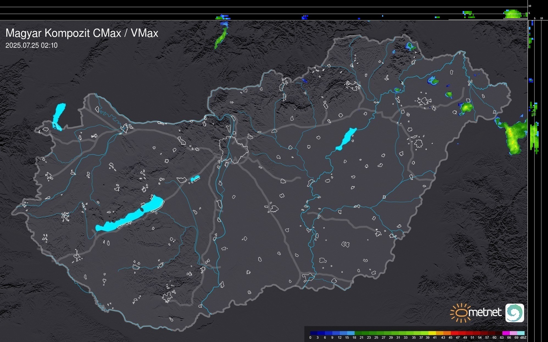Select the dark navy 0 dBZ swatch
Screen dimensions: 548x342
click(314, 333)
